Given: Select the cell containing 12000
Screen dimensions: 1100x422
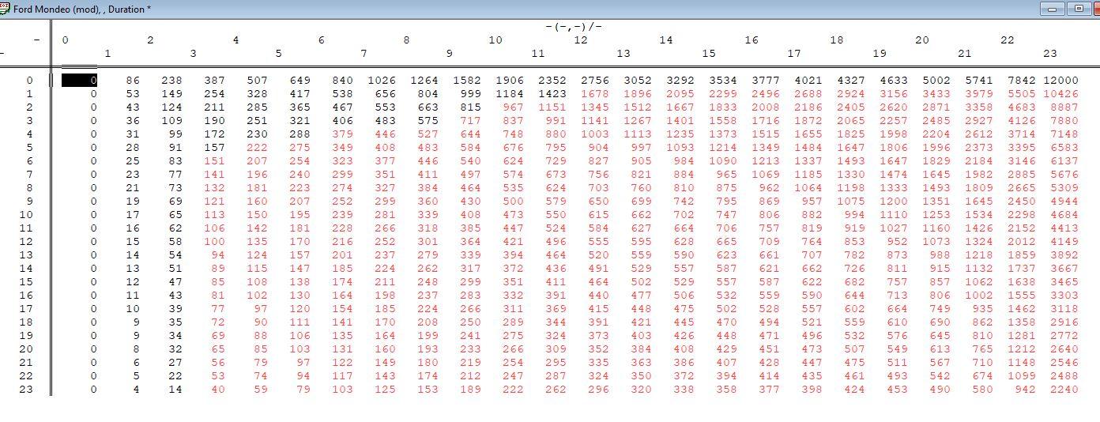Looking at the screenshot, I should coord(1060,80).
